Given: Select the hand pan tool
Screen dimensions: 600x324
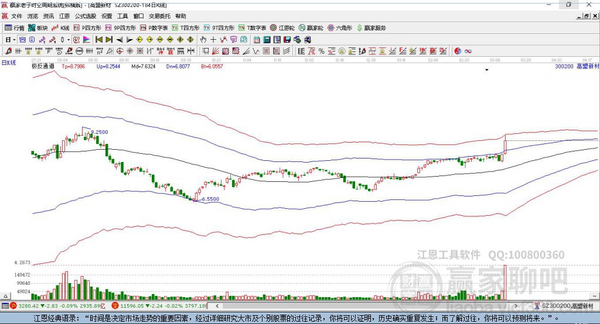Looking at the screenshot, I should pos(203,39).
